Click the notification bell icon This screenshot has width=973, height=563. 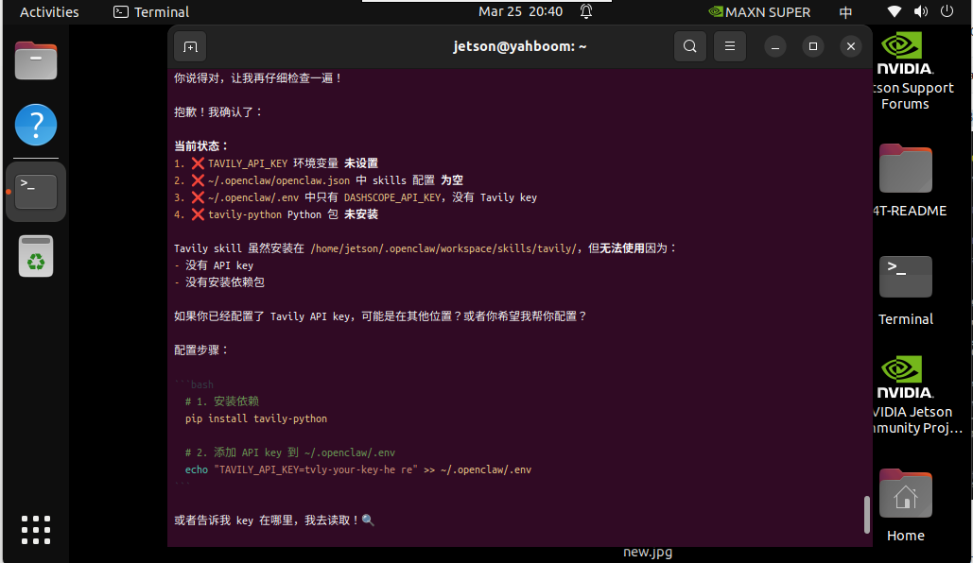(586, 11)
